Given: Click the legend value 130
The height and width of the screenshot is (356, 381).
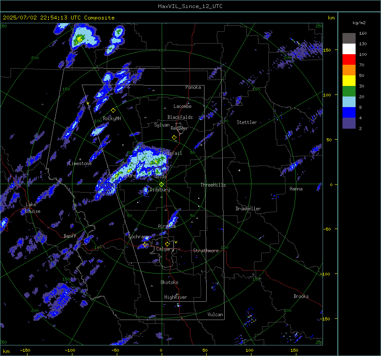Looking at the screenshot, I should (x=363, y=44).
